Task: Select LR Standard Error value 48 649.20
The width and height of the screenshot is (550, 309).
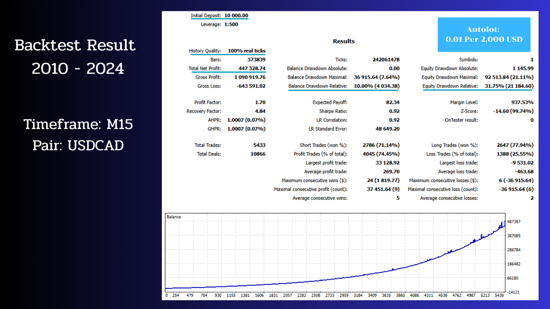Action: (387, 129)
